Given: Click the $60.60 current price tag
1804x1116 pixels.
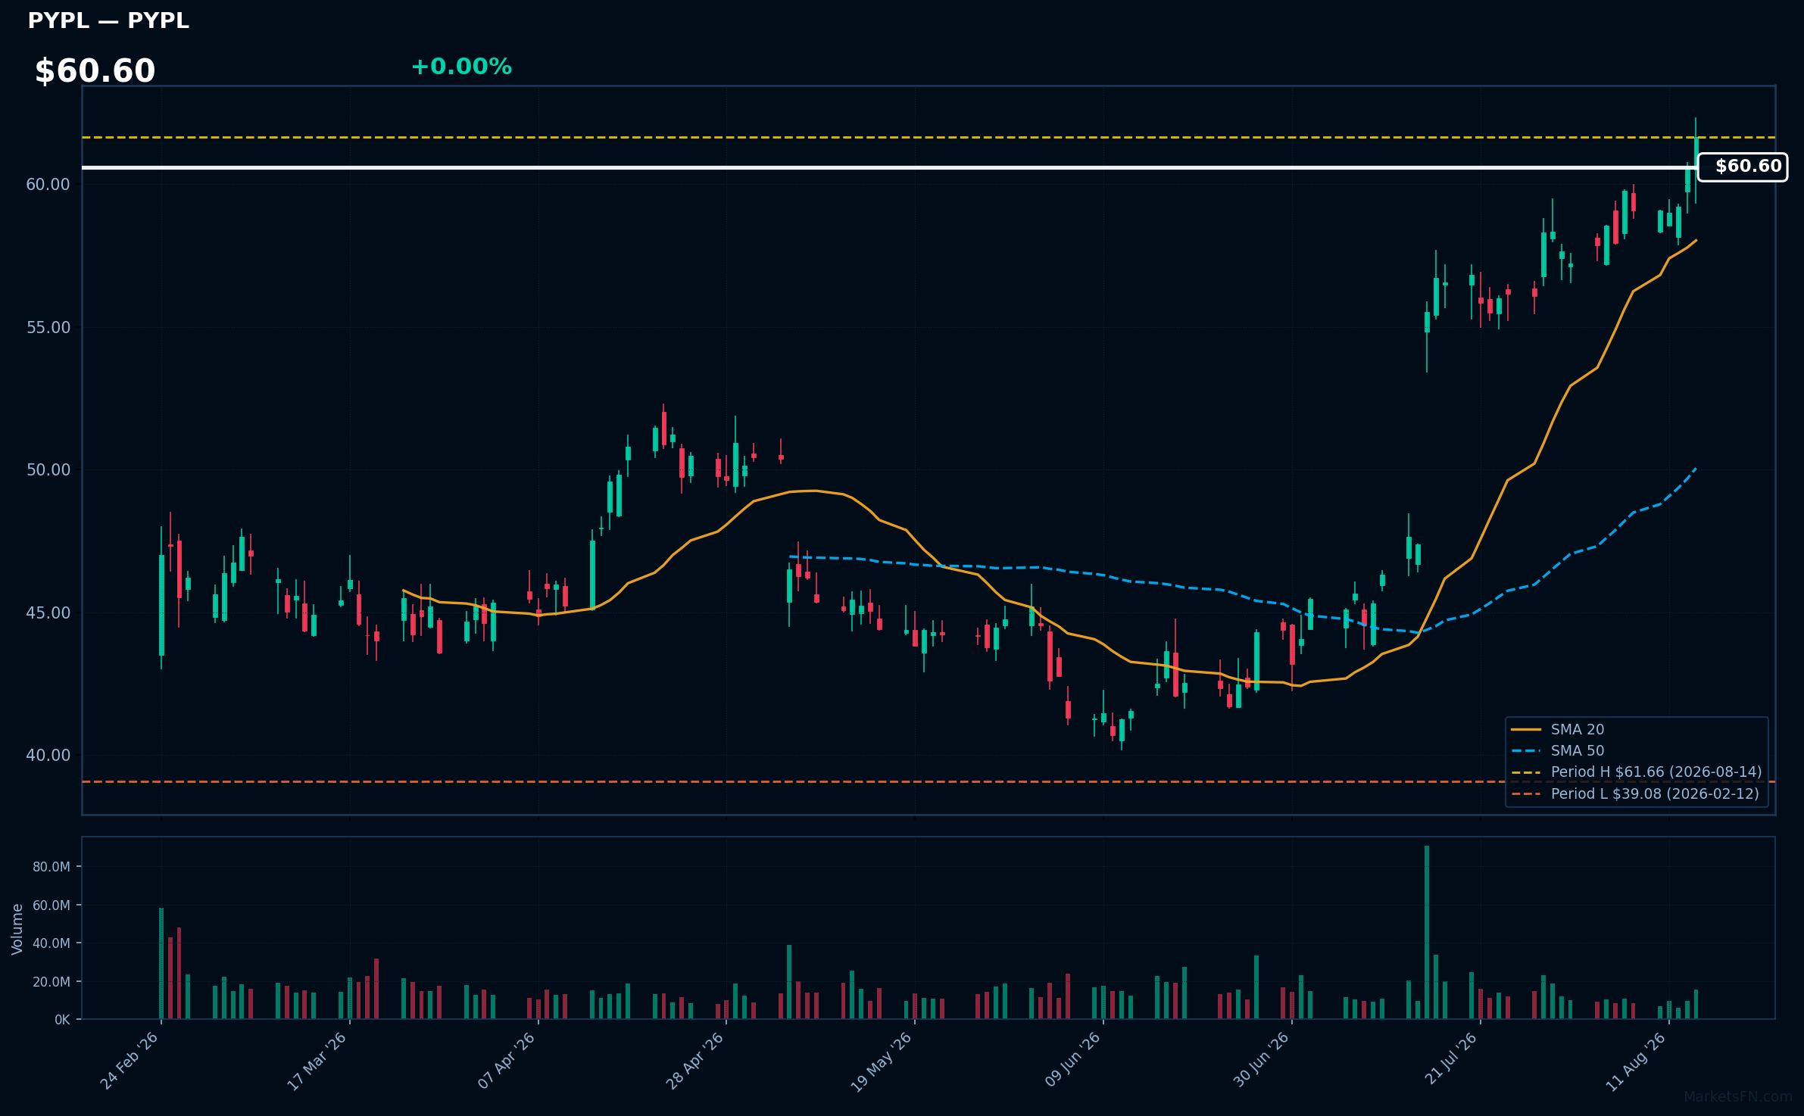Looking at the screenshot, I should click(x=1742, y=167).
